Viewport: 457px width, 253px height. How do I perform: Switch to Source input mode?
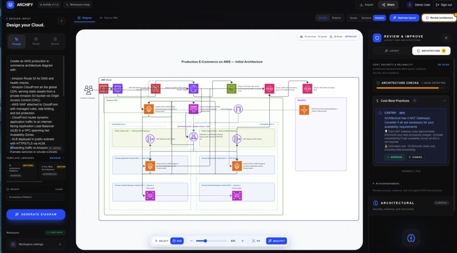tap(55, 41)
